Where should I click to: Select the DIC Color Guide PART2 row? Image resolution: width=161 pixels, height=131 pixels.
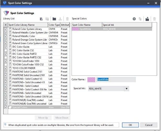click(39, 54)
